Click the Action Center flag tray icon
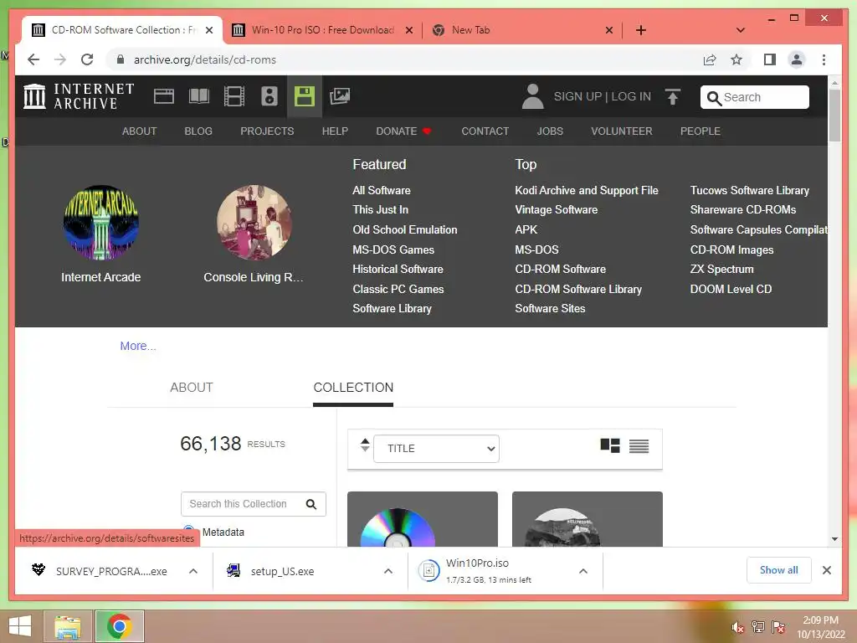The image size is (857, 643). pyautogui.click(x=778, y=627)
